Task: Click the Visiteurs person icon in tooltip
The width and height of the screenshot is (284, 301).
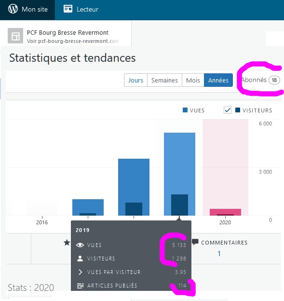Action: click(x=80, y=259)
